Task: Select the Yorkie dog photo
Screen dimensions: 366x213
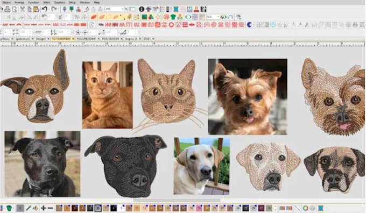Action: point(248,97)
